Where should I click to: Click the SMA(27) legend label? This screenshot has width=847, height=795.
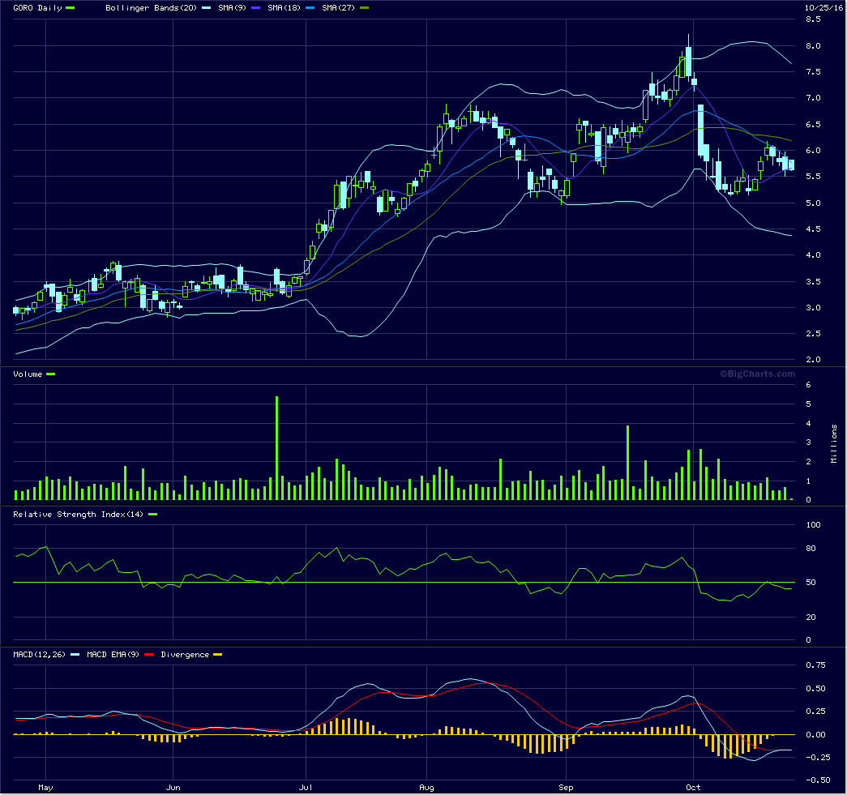pos(338,7)
